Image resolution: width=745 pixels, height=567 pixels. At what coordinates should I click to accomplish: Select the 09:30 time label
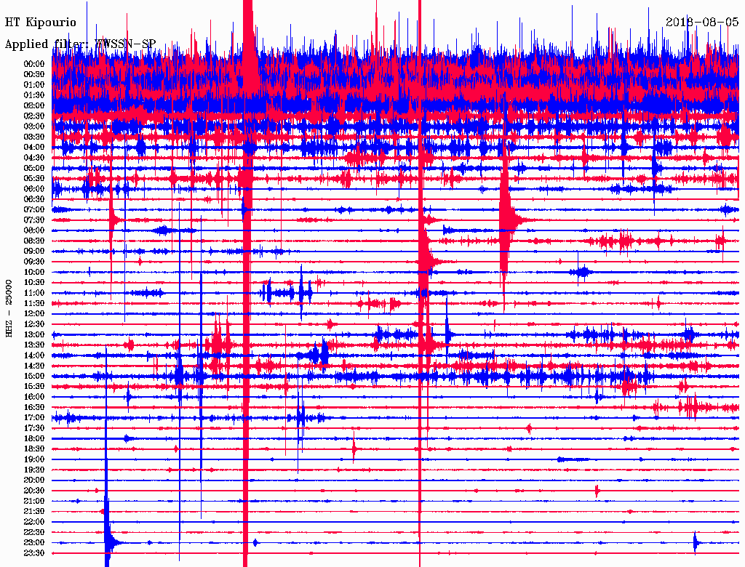(34, 262)
